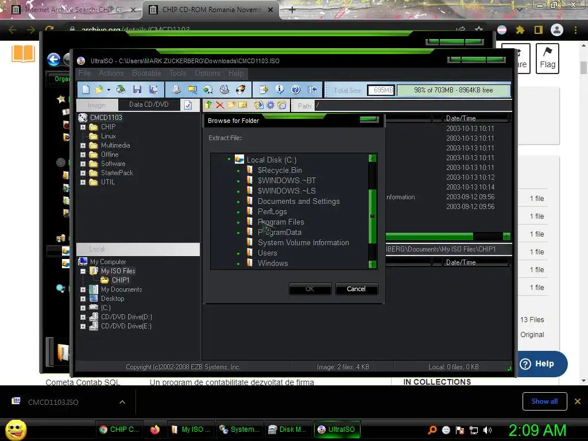
Task: Open the Tools menu
Action: pyautogui.click(x=178, y=73)
